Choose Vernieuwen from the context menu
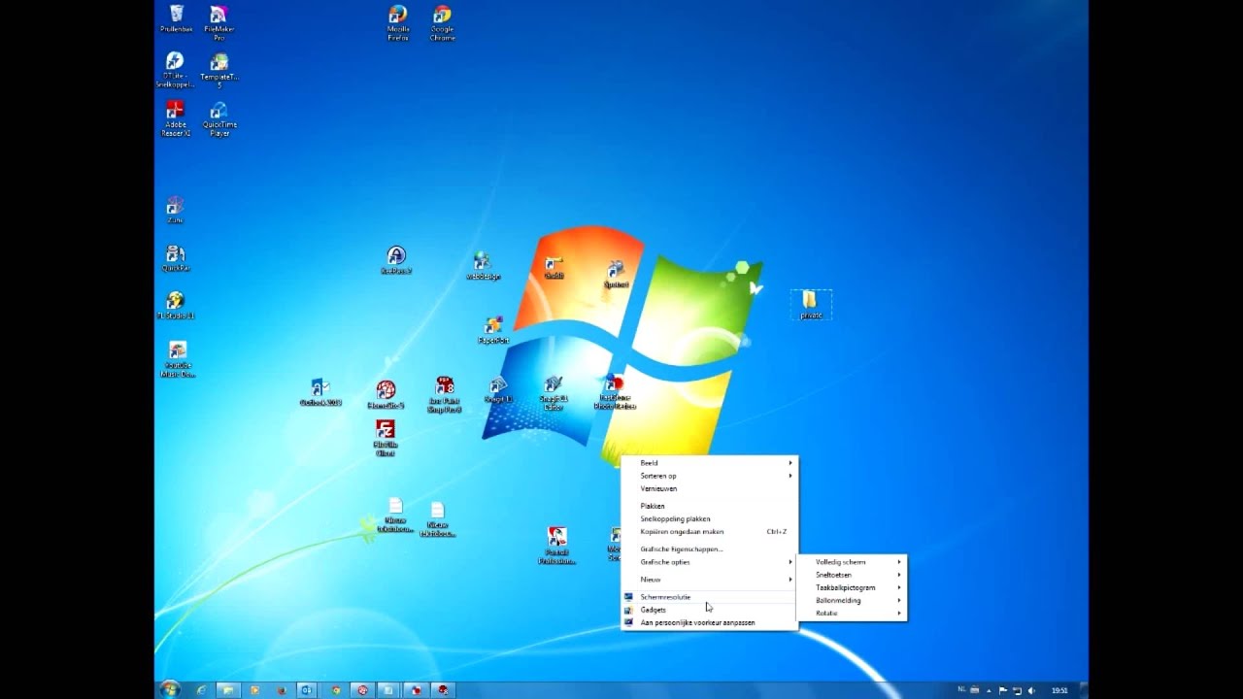 pos(710,488)
